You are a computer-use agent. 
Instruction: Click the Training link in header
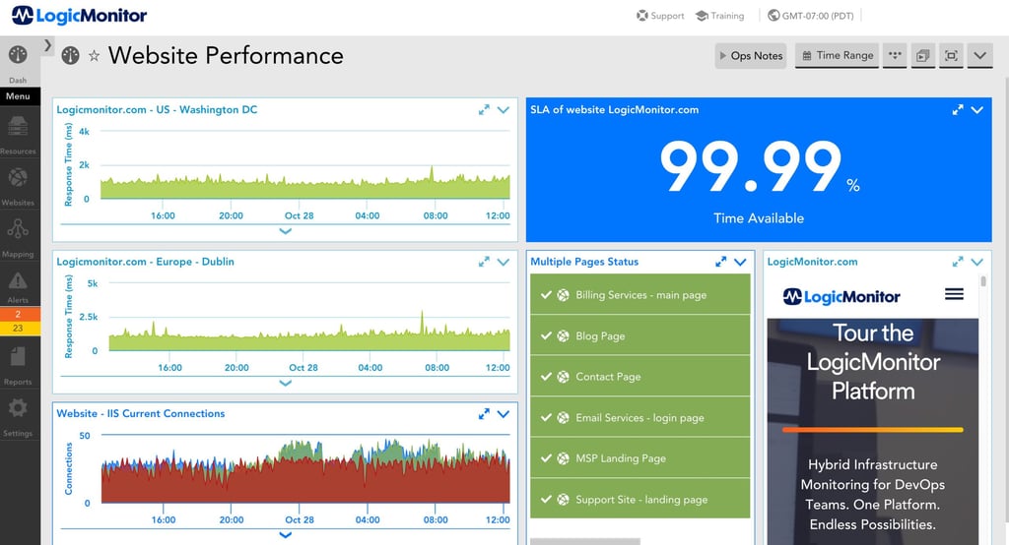(x=719, y=16)
